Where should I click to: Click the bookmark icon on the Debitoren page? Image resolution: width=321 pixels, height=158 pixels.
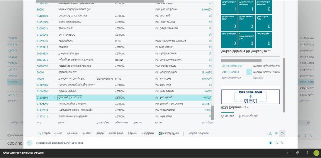(270, 143)
